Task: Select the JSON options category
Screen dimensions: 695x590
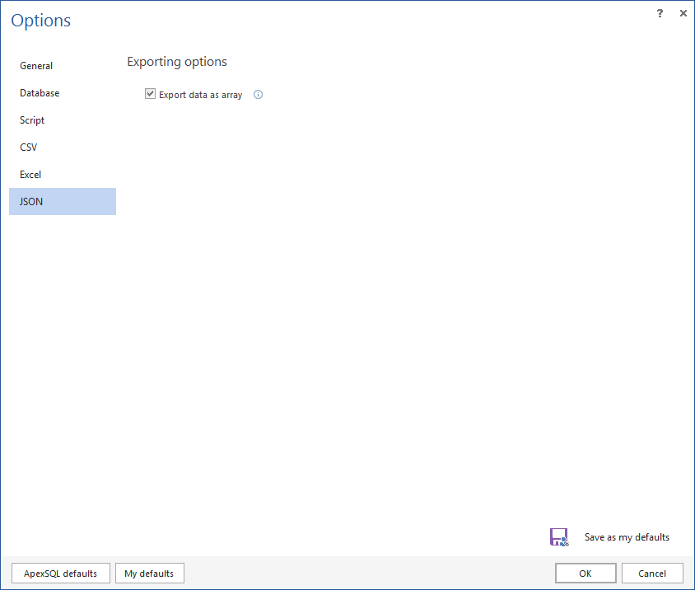Action: 30,201
